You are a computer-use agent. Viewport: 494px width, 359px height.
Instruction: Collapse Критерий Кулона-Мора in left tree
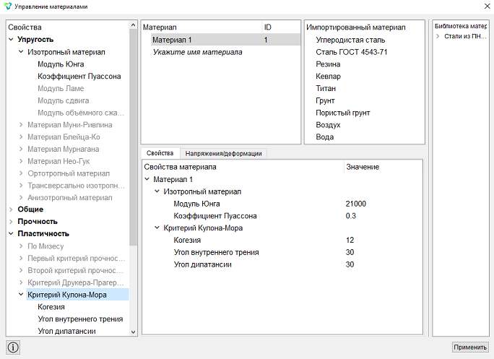(x=21, y=295)
